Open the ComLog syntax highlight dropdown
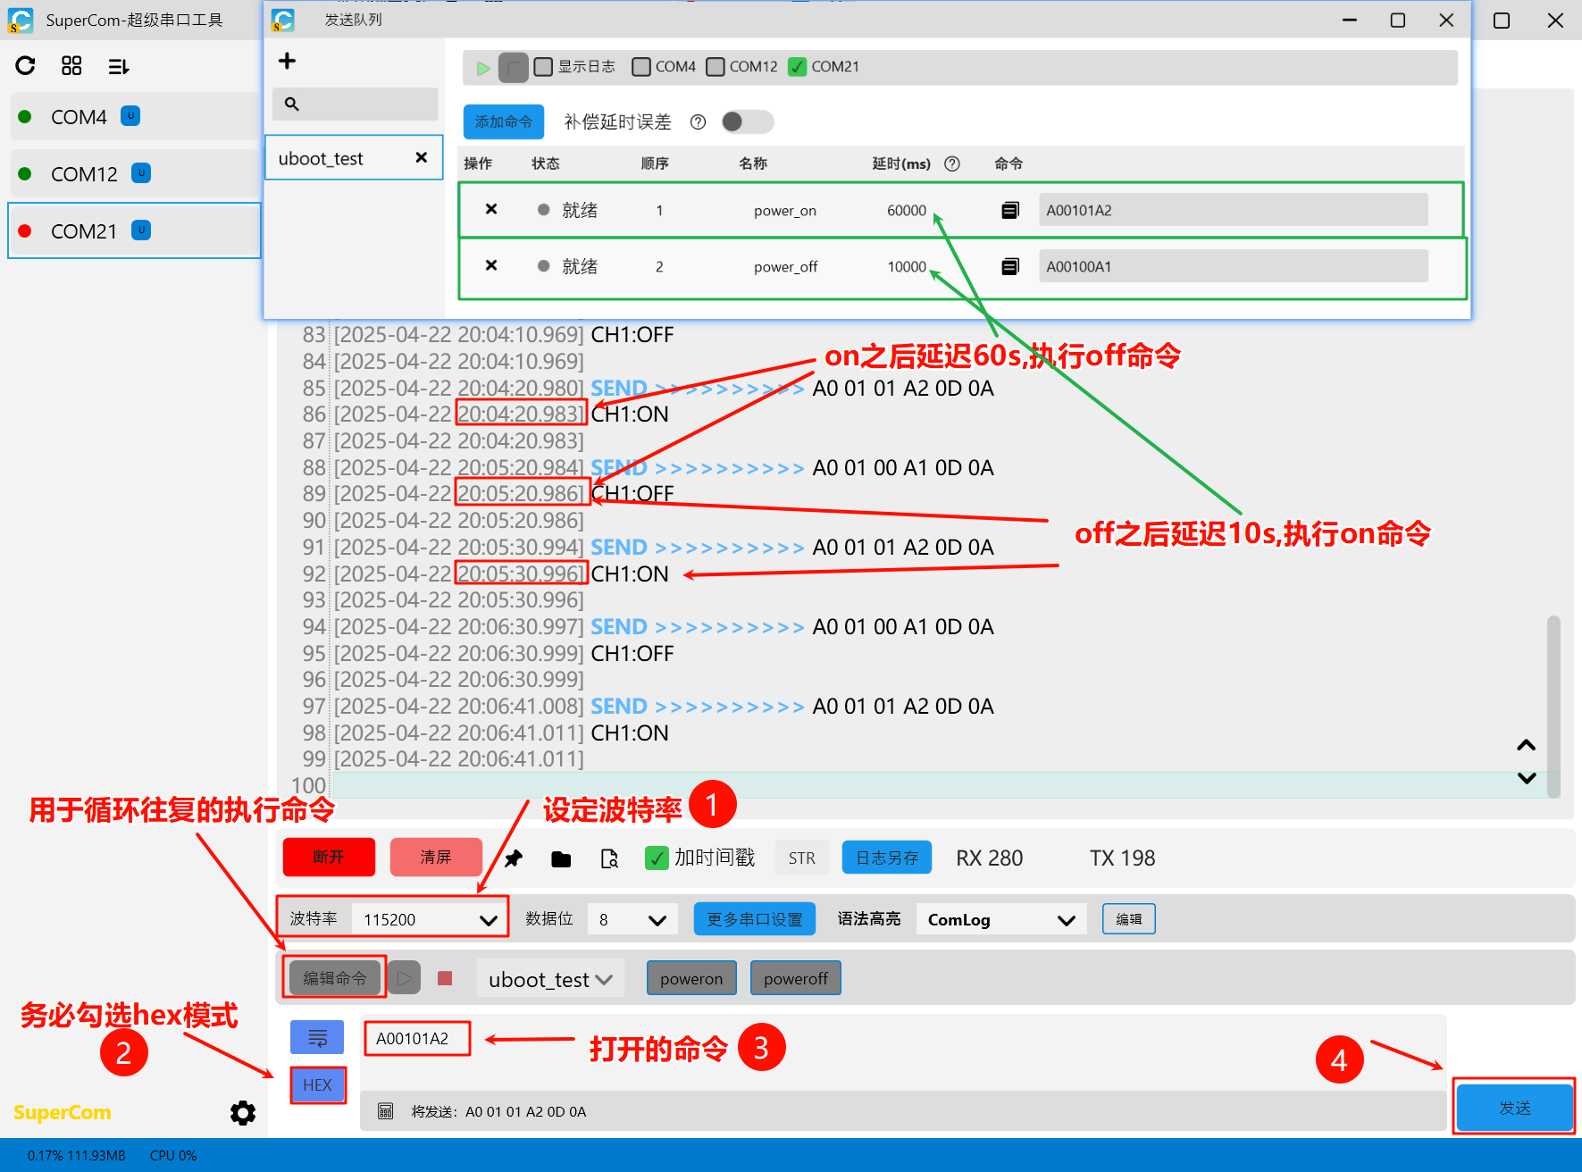Viewport: 1582px width, 1172px height. (1000, 919)
